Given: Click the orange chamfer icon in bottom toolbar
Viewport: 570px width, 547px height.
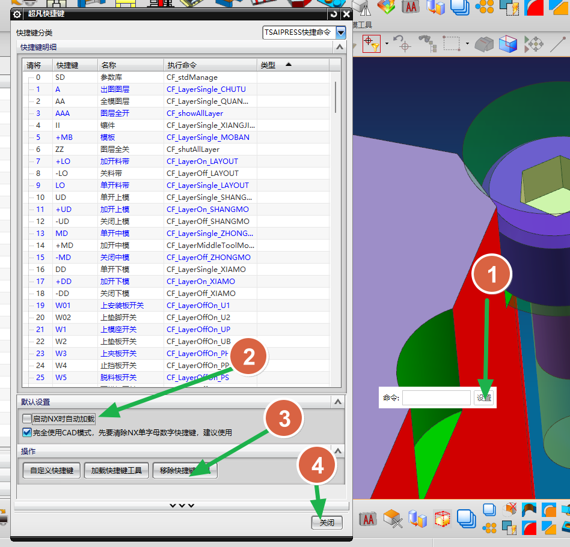Looking at the screenshot, I should click(548, 528).
